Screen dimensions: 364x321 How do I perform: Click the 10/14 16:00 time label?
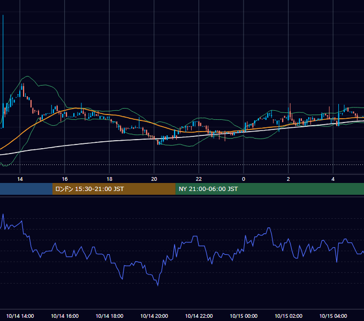click(x=65, y=316)
